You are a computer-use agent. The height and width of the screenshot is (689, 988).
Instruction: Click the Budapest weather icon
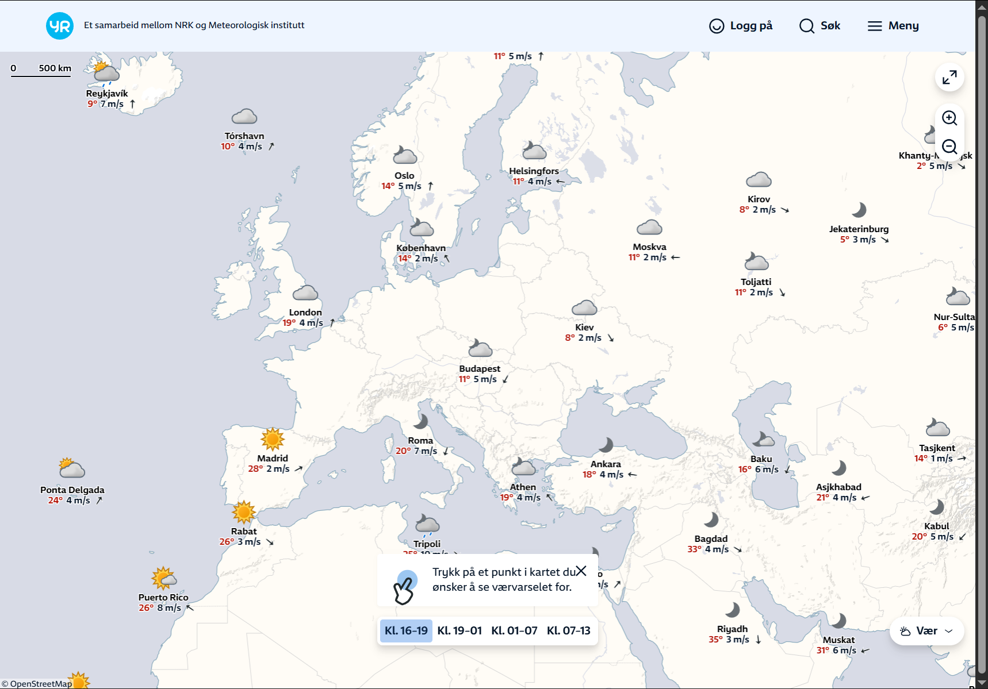pos(480,348)
